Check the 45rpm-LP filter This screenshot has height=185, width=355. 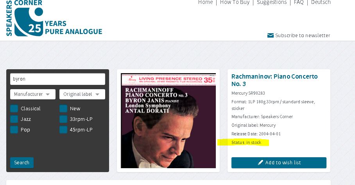pos(63,130)
